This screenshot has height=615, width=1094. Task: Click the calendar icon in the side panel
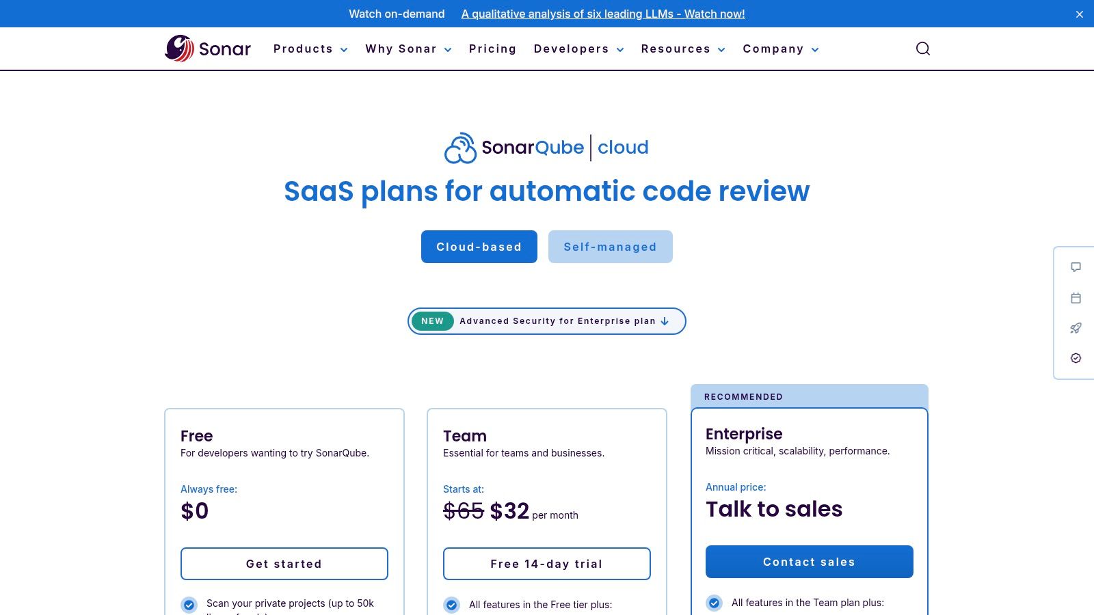tap(1076, 298)
